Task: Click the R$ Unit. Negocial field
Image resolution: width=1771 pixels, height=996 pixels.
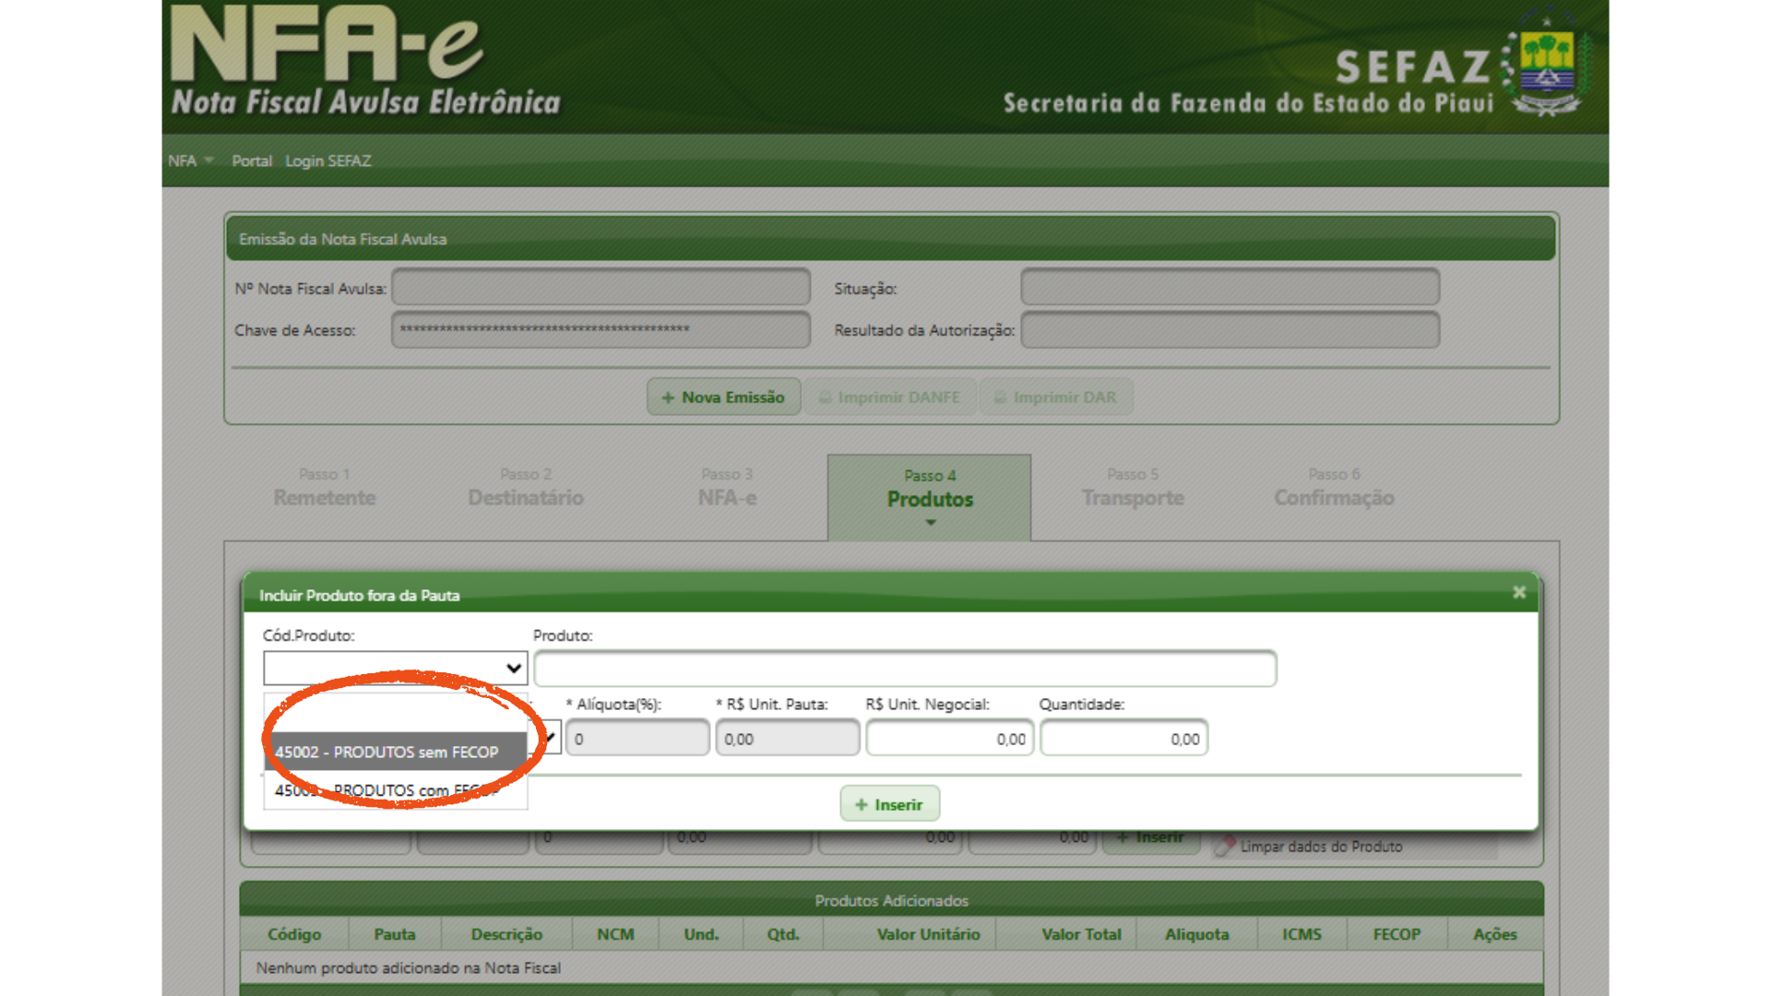Action: [949, 739]
